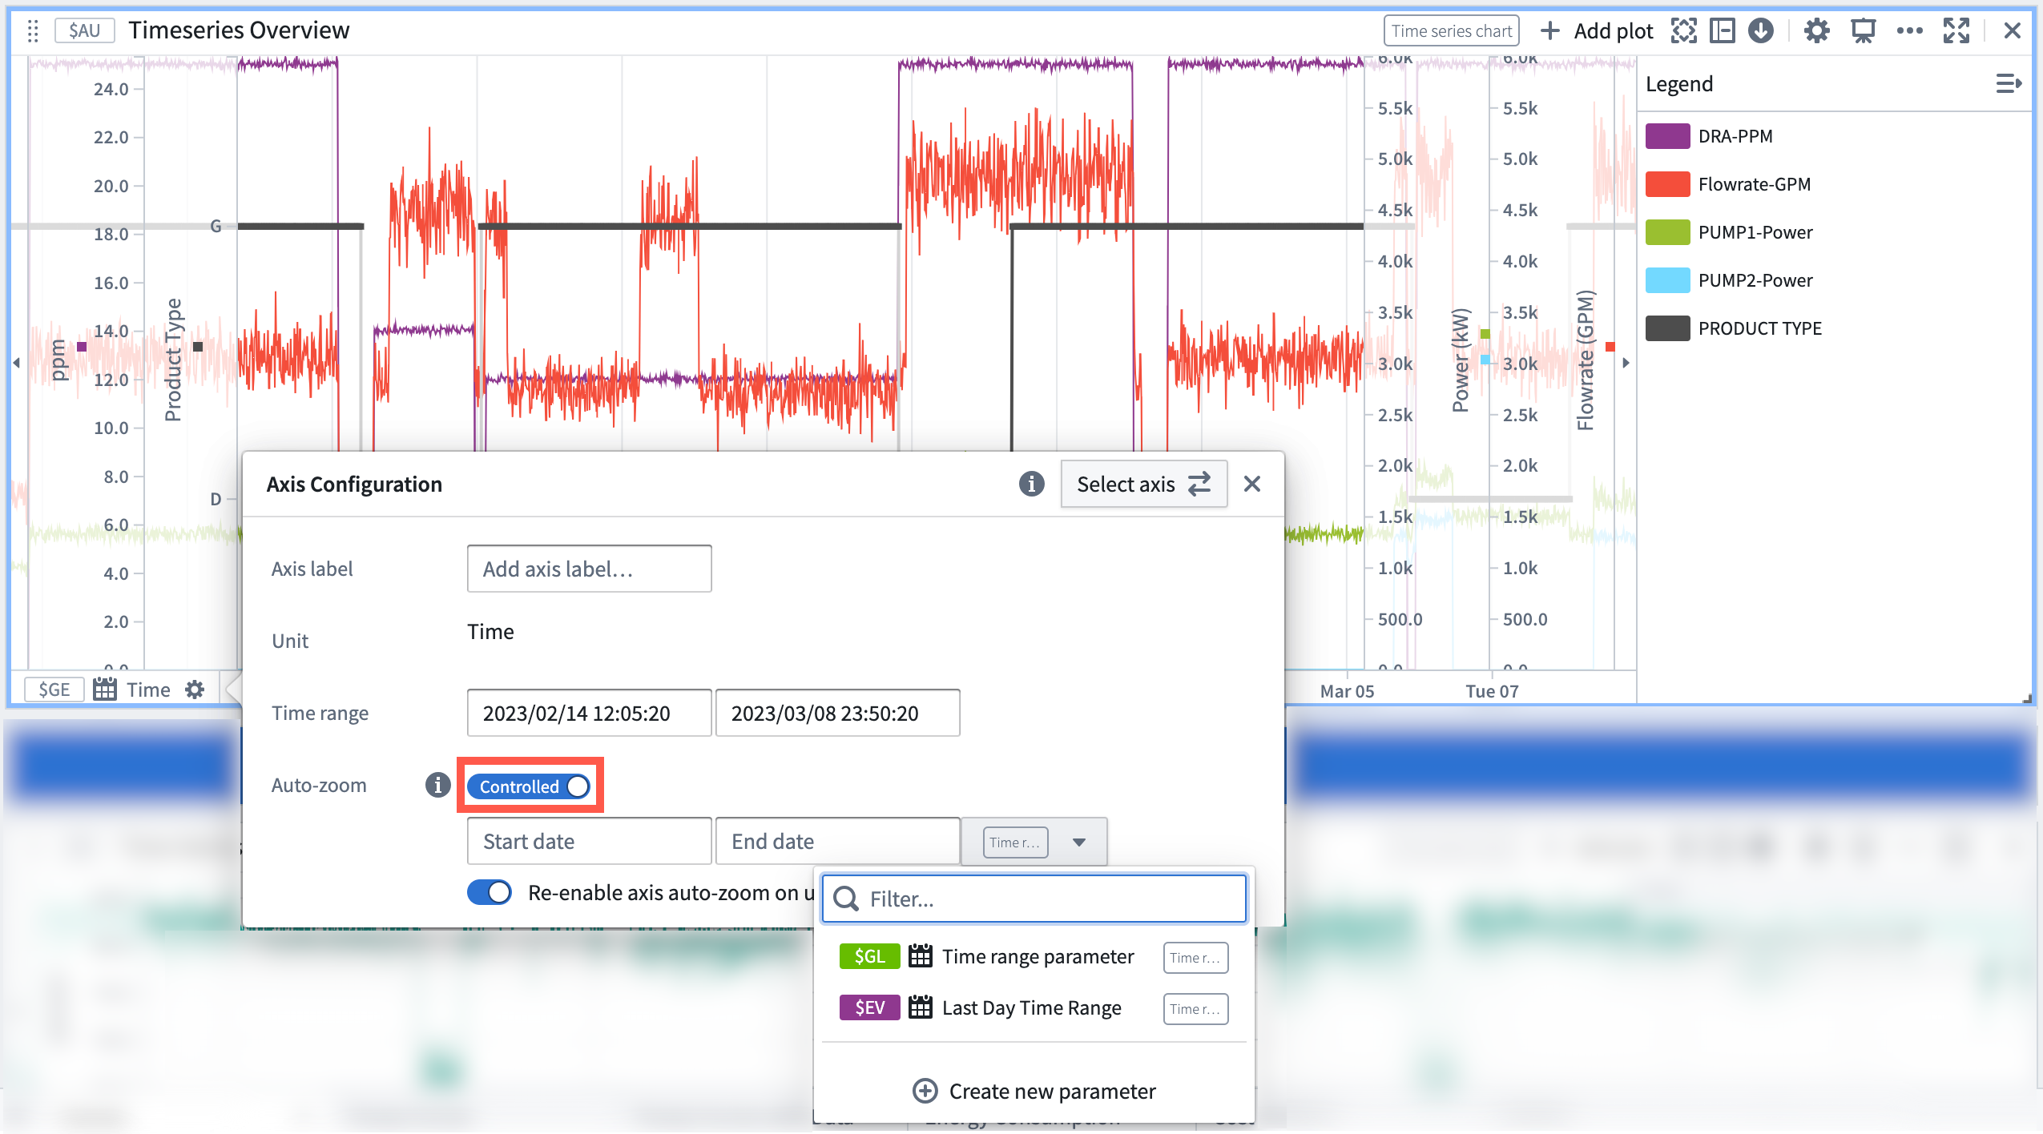Click the download icon in the chart header
Viewport: 2043px width, 1134px height.
[x=1761, y=31]
